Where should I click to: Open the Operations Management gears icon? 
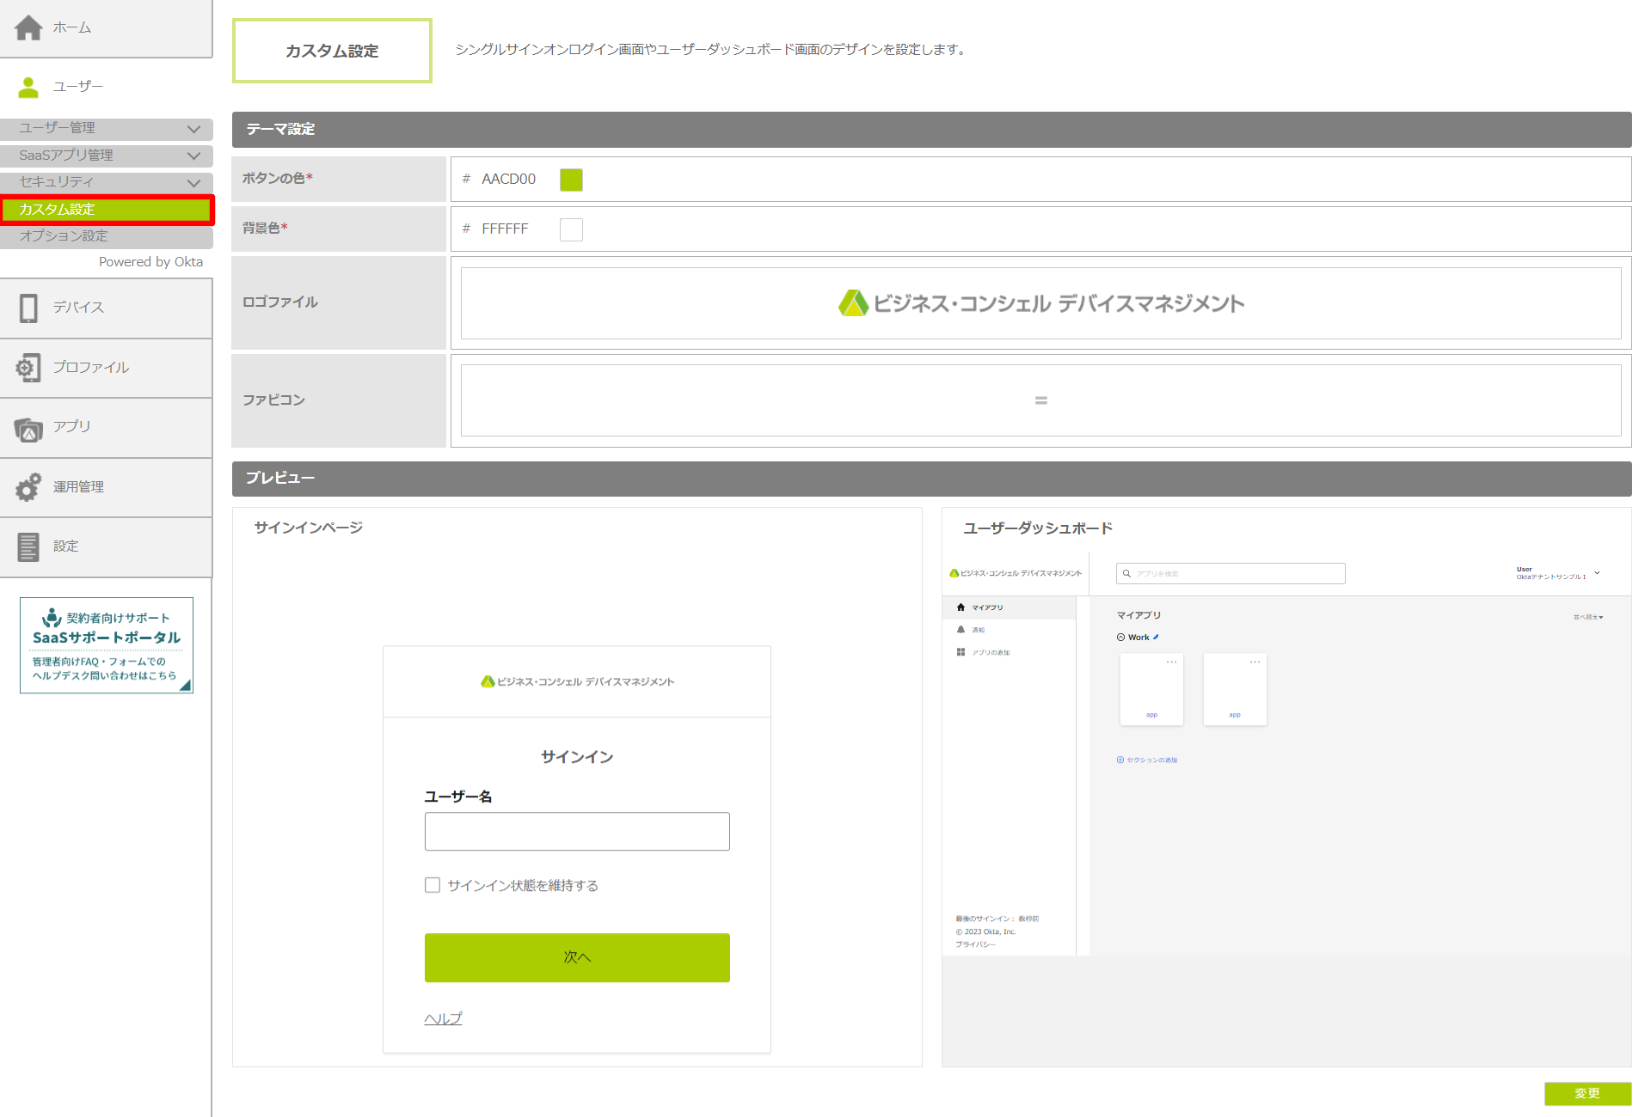(x=28, y=487)
